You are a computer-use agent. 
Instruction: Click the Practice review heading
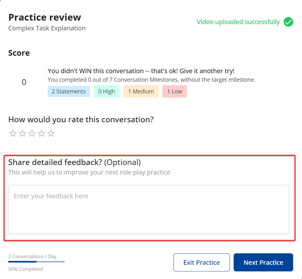45,17
